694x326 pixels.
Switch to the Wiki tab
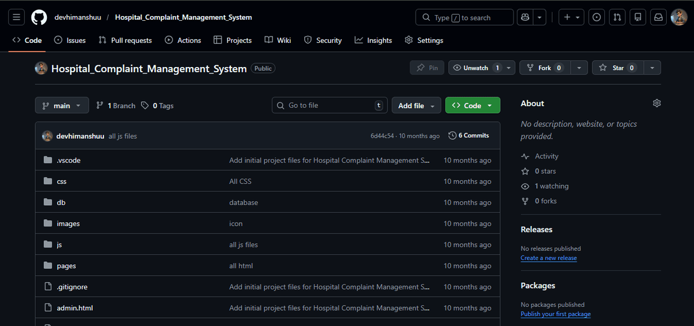tap(278, 40)
